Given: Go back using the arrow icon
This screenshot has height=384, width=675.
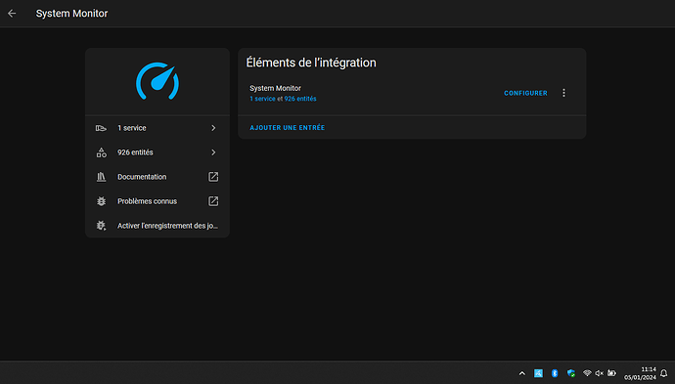Looking at the screenshot, I should pyautogui.click(x=12, y=14).
